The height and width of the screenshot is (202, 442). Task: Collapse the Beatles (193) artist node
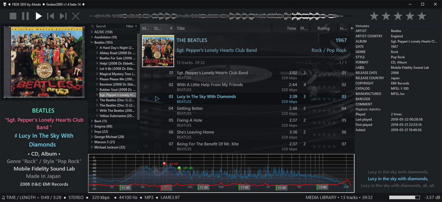pyautogui.click(x=92, y=42)
